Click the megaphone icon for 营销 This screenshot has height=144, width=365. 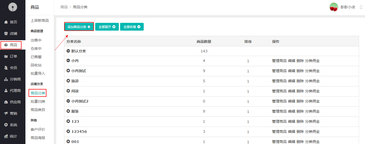click(x=6, y=114)
